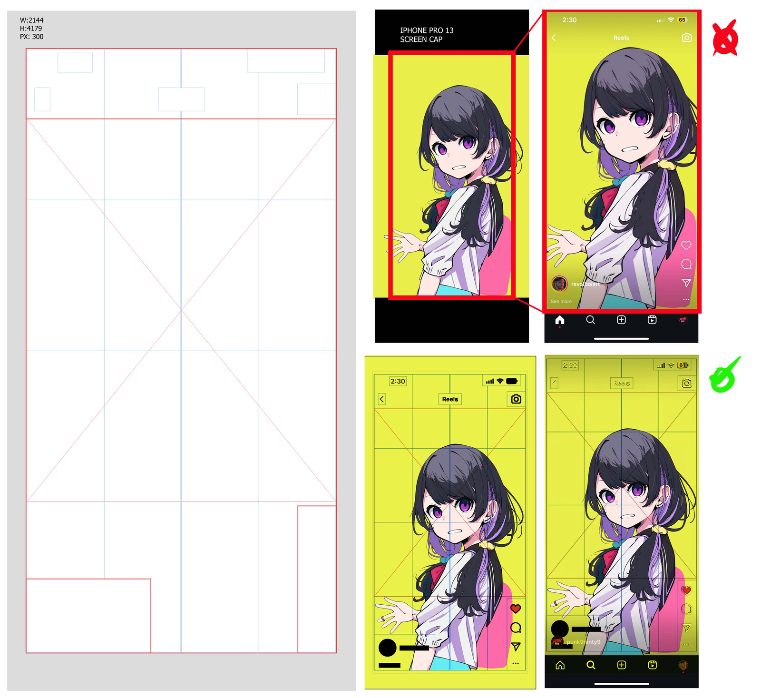Click the Reels label in the yellow mockup

(x=450, y=399)
